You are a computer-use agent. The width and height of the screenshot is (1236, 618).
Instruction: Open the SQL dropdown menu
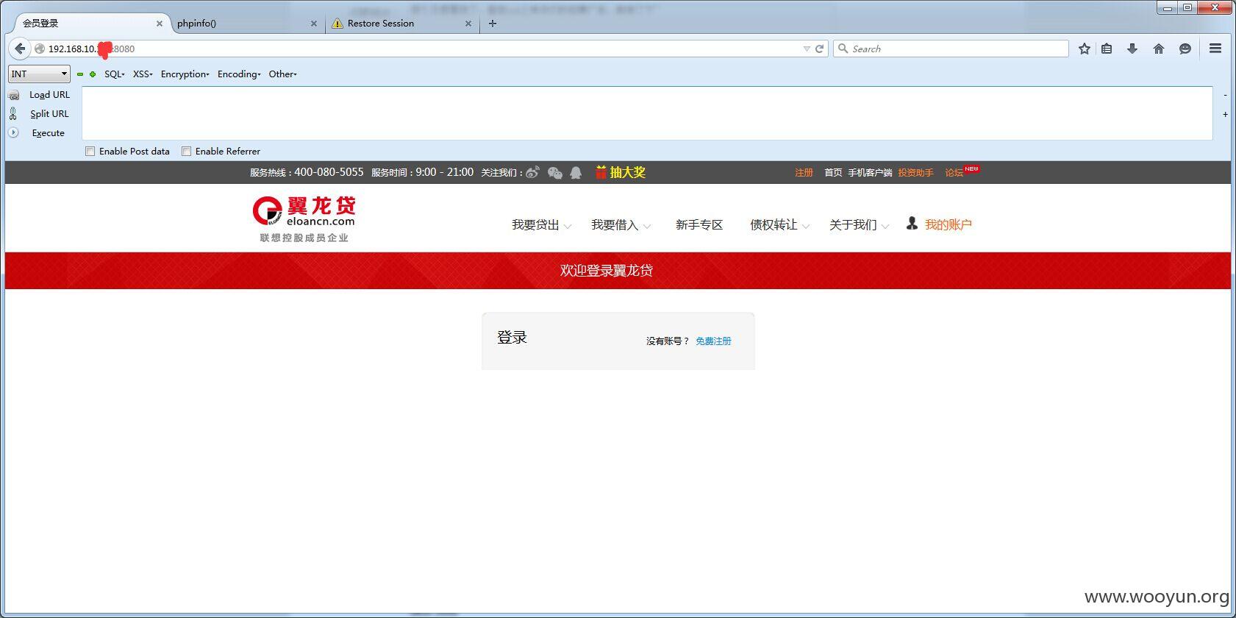pos(114,74)
